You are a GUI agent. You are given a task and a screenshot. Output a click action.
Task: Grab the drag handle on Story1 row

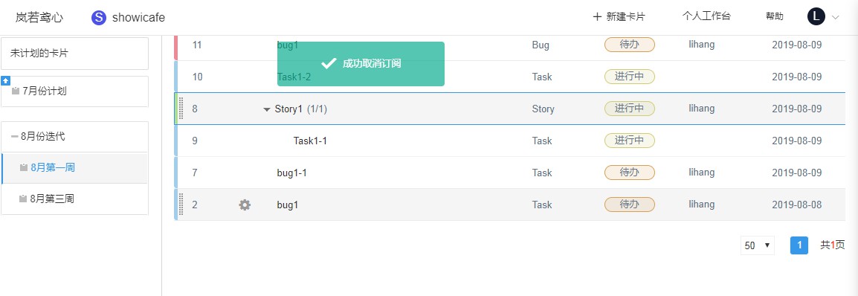(x=181, y=109)
